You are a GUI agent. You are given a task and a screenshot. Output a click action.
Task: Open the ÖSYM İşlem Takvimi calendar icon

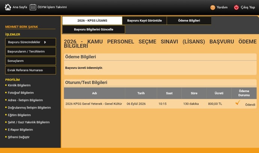coord(33,7)
